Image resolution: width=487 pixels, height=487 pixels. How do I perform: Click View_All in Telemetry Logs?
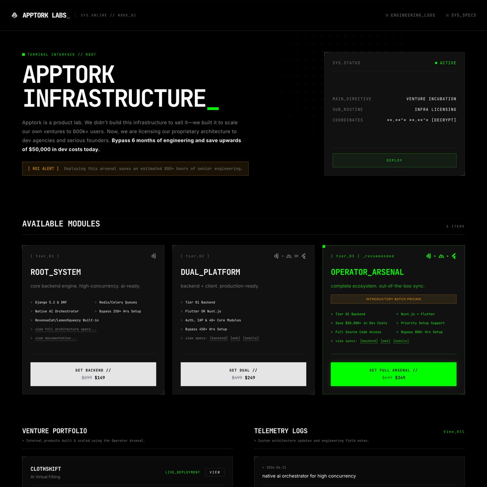[x=454, y=432]
